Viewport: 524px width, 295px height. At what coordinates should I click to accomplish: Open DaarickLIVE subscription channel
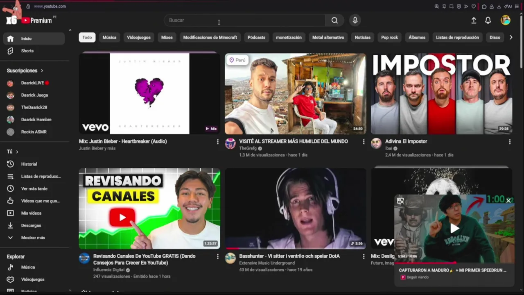pos(34,83)
